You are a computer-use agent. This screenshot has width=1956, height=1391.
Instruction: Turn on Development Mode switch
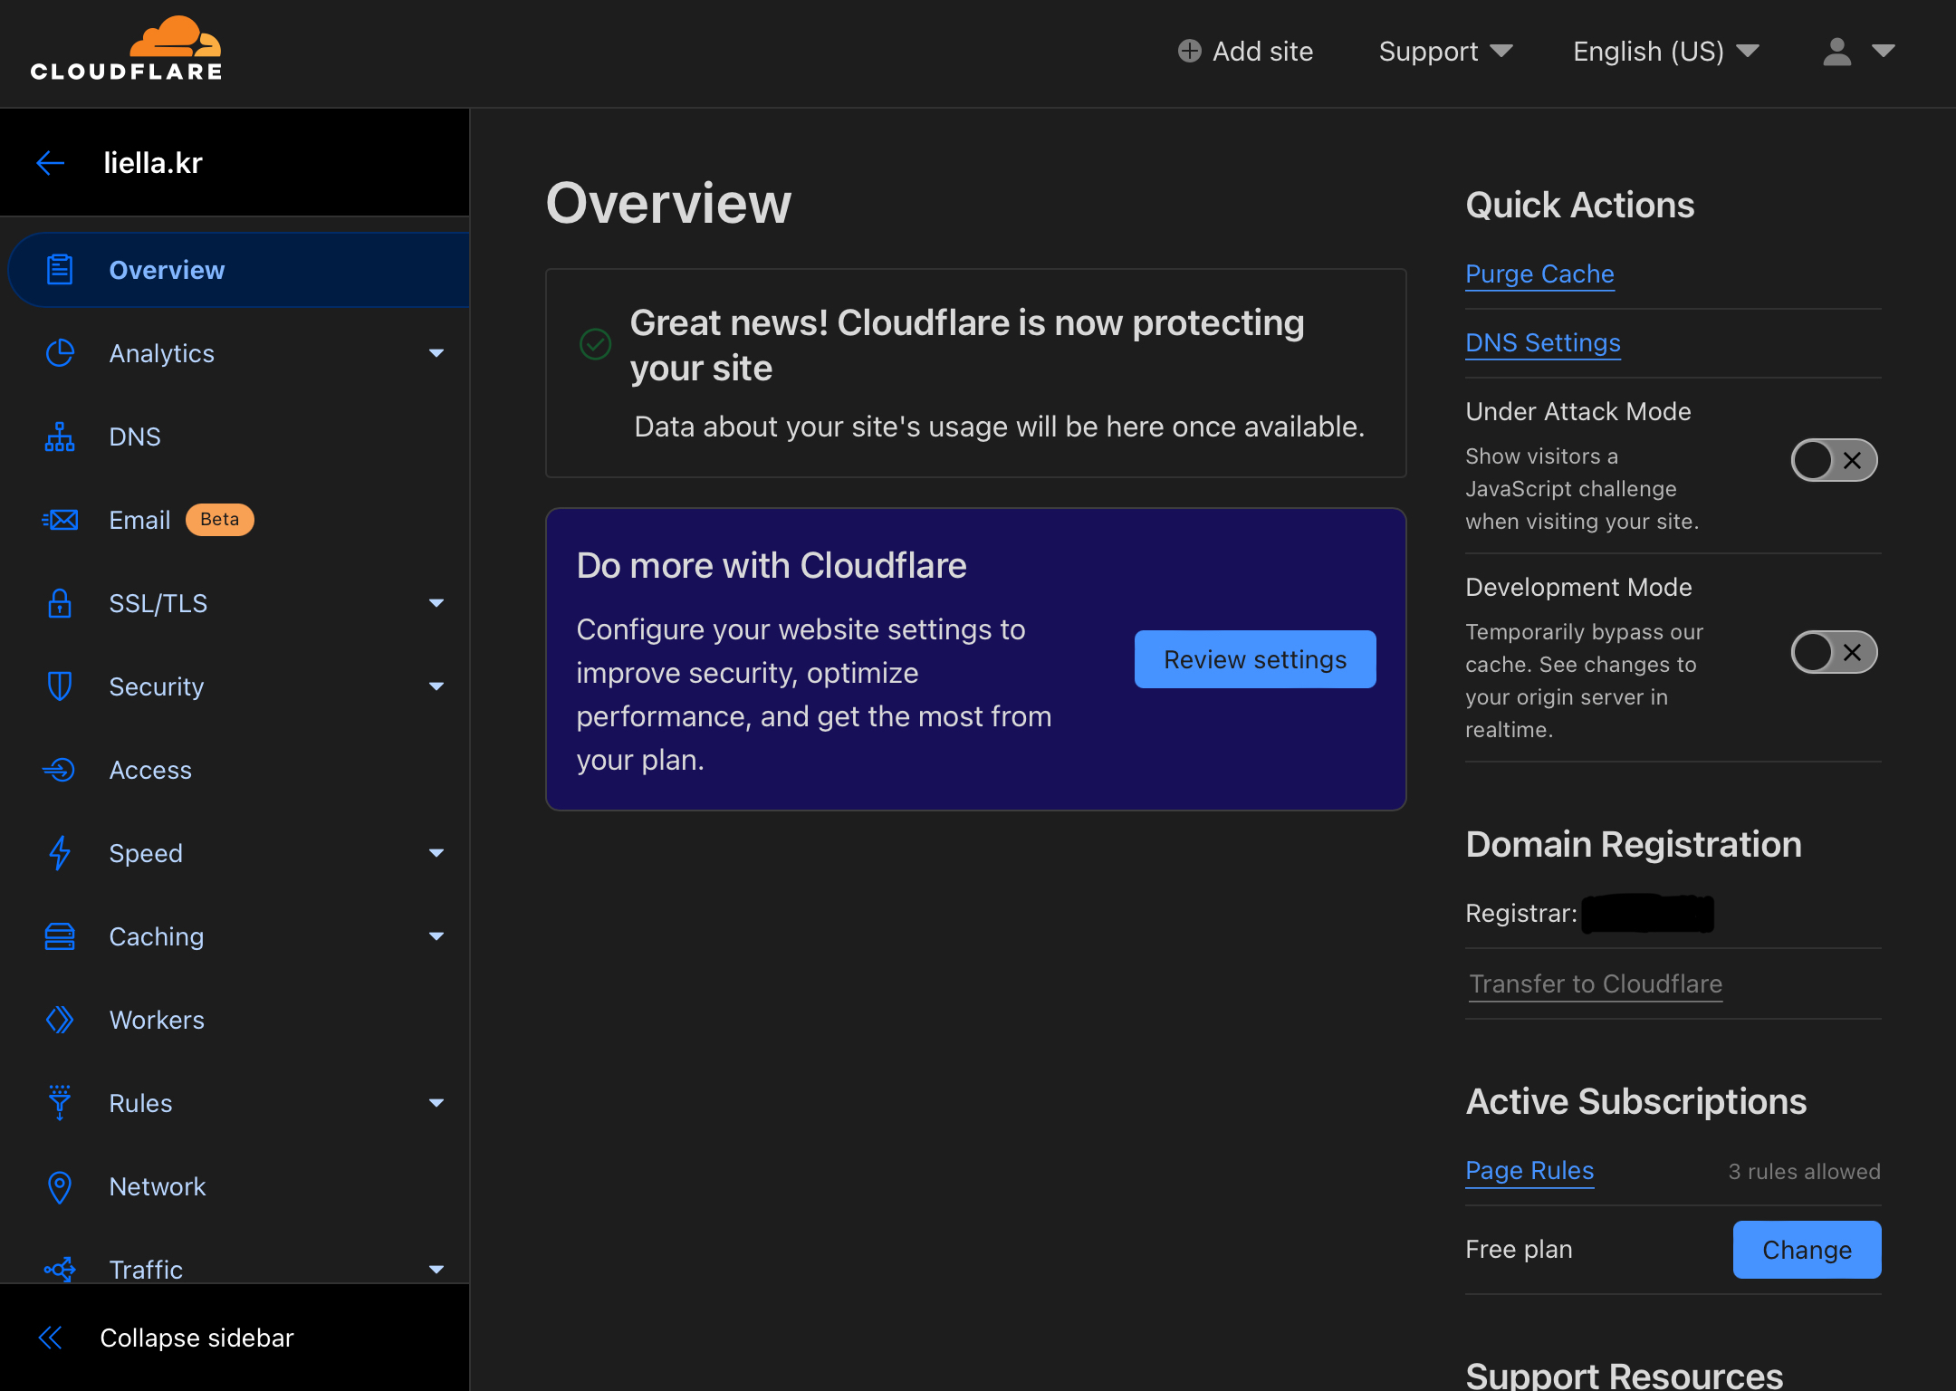pos(1834,652)
